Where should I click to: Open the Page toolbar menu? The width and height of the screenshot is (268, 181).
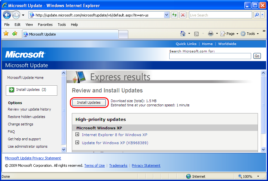[229, 34]
